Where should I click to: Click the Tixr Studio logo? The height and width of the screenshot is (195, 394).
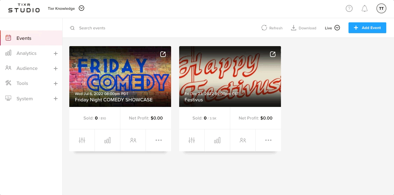click(24, 8)
